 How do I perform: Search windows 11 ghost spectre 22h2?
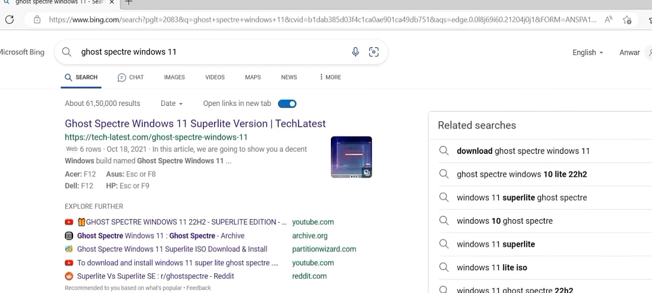click(x=515, y=290)
